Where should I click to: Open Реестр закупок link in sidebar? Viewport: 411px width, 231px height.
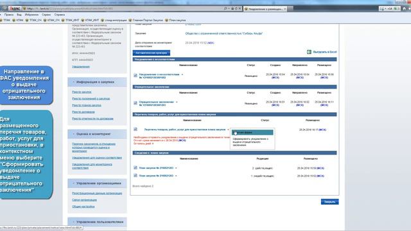point(82,92)
